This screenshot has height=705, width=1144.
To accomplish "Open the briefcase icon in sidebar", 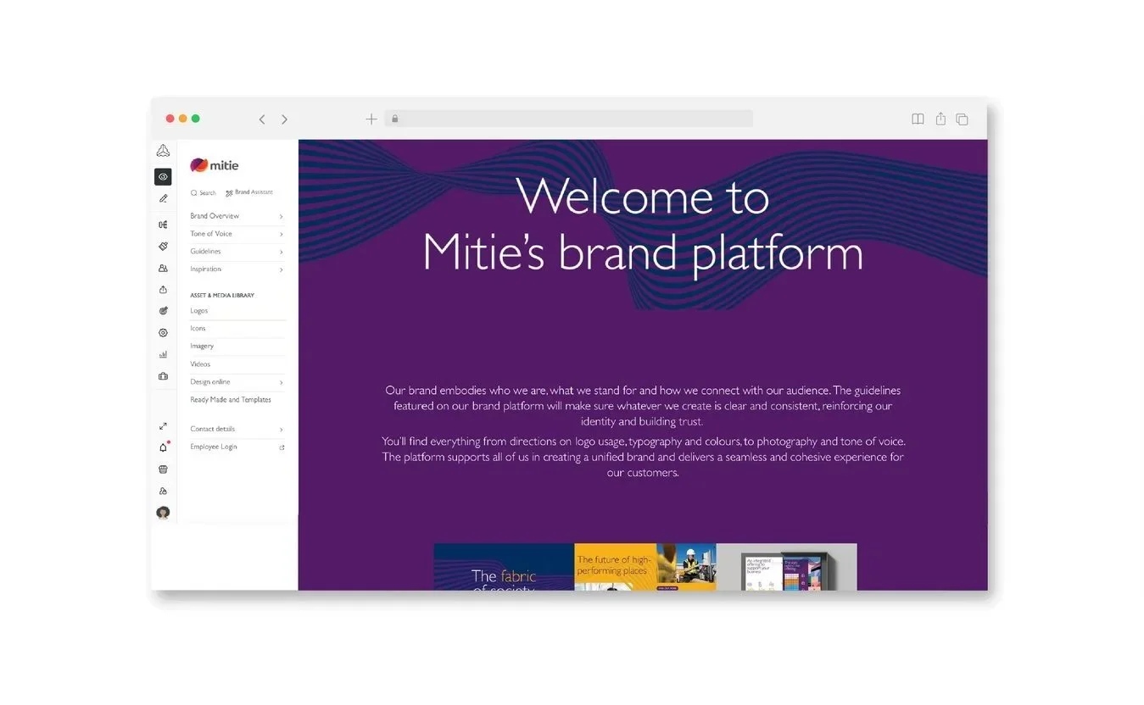I will point(163,376).
